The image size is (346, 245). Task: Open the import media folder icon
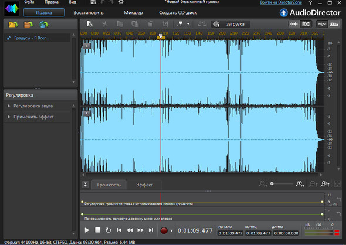[13, 25]
